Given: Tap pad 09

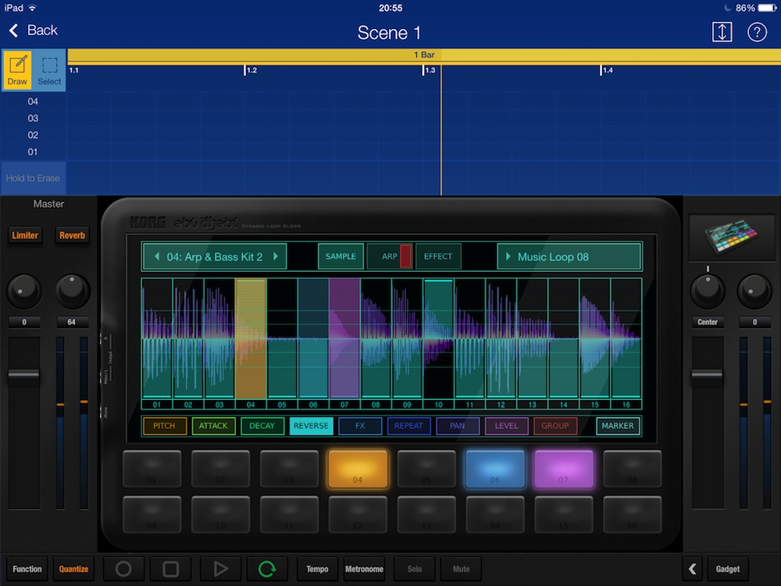Looking at the screenshot, I should pos(152,515).
